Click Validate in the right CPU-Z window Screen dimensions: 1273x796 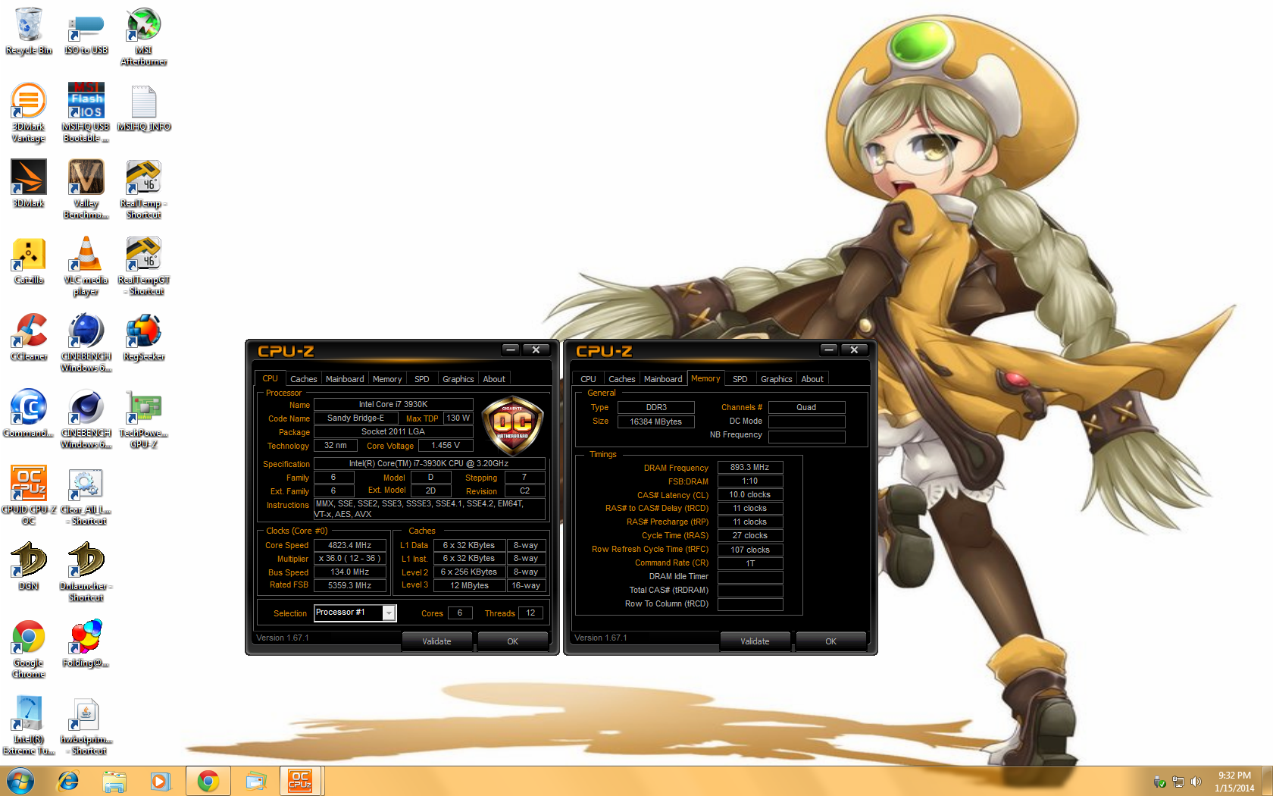click(755, 641)
